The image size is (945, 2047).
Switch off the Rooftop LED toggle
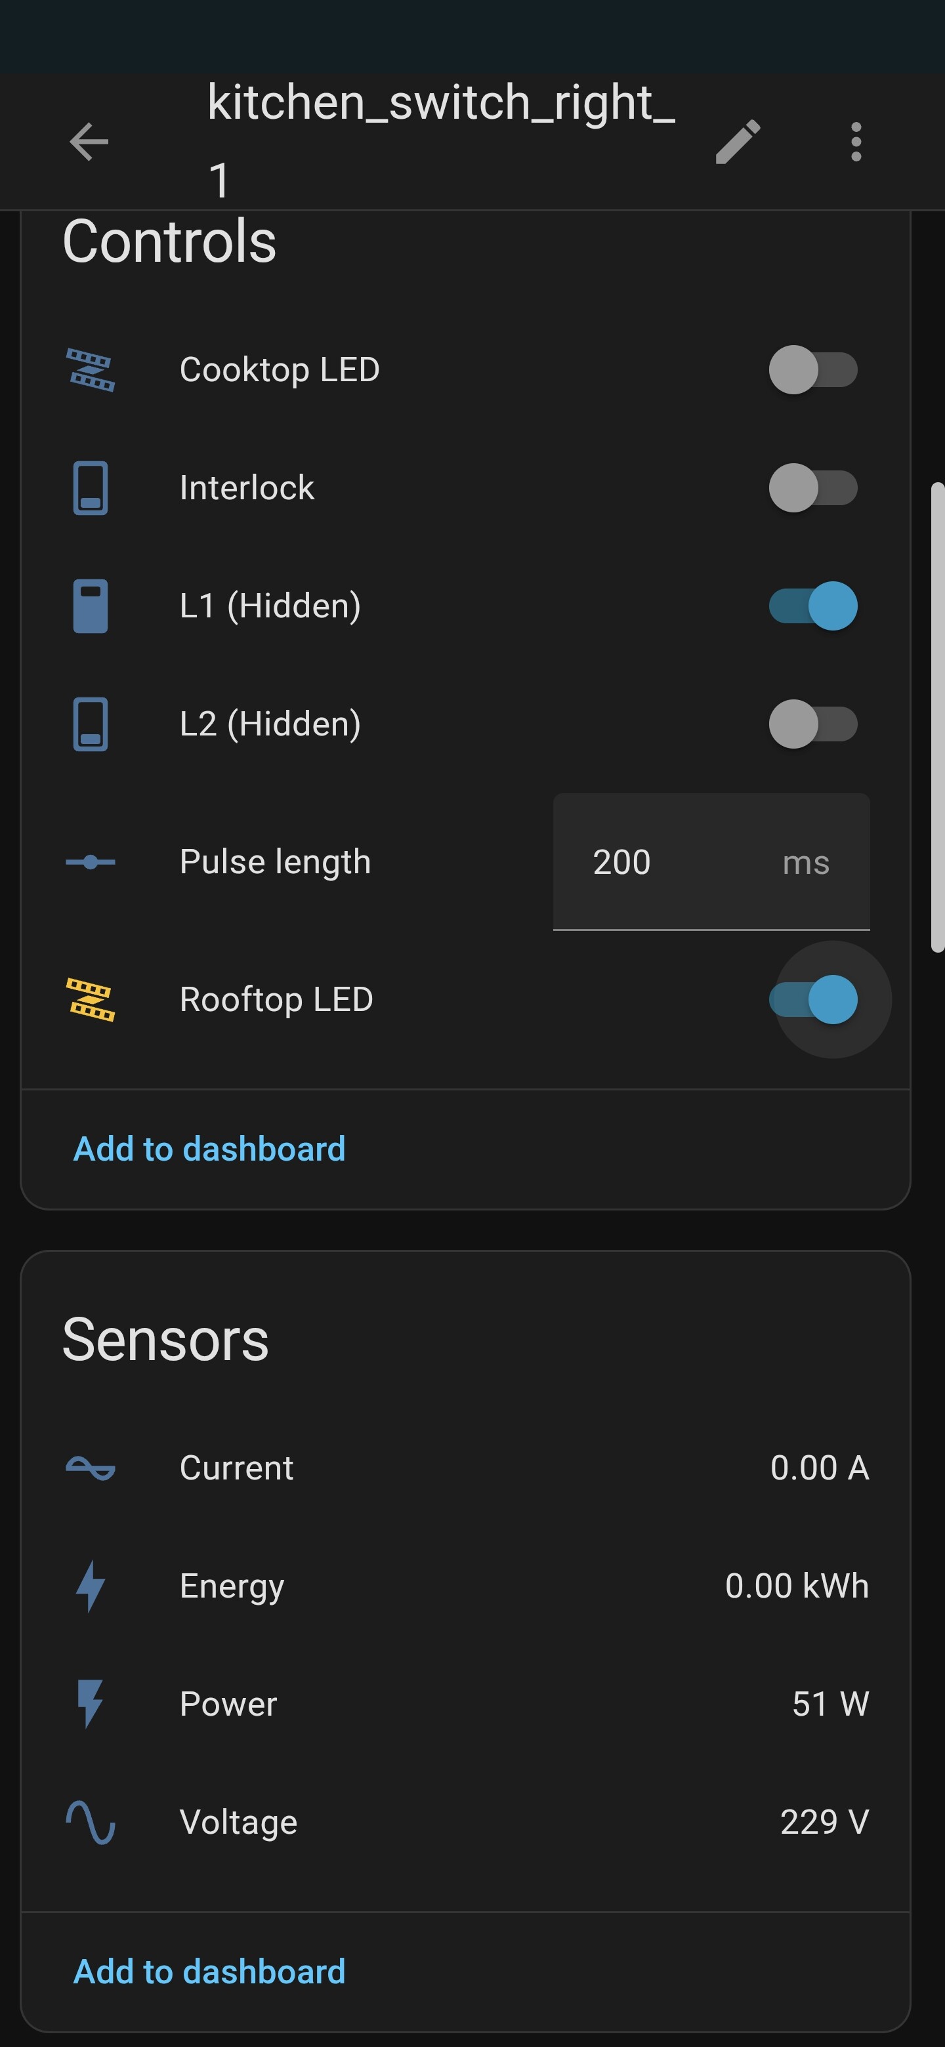click(x=812, y=1000)
